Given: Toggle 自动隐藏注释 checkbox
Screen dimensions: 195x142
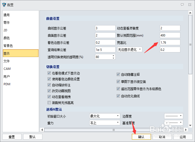Looking at the screenshot, I should click(118, 74).
